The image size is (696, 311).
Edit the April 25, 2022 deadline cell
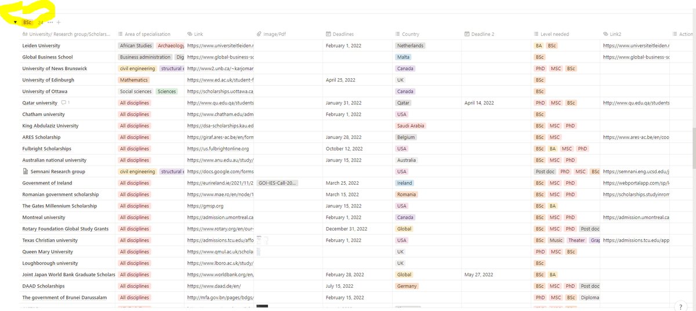click(x=341, y=80)
